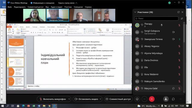This screenshot has width=192, height=108.
Task: Click the weather widget in taskbar
Action: 147,106
